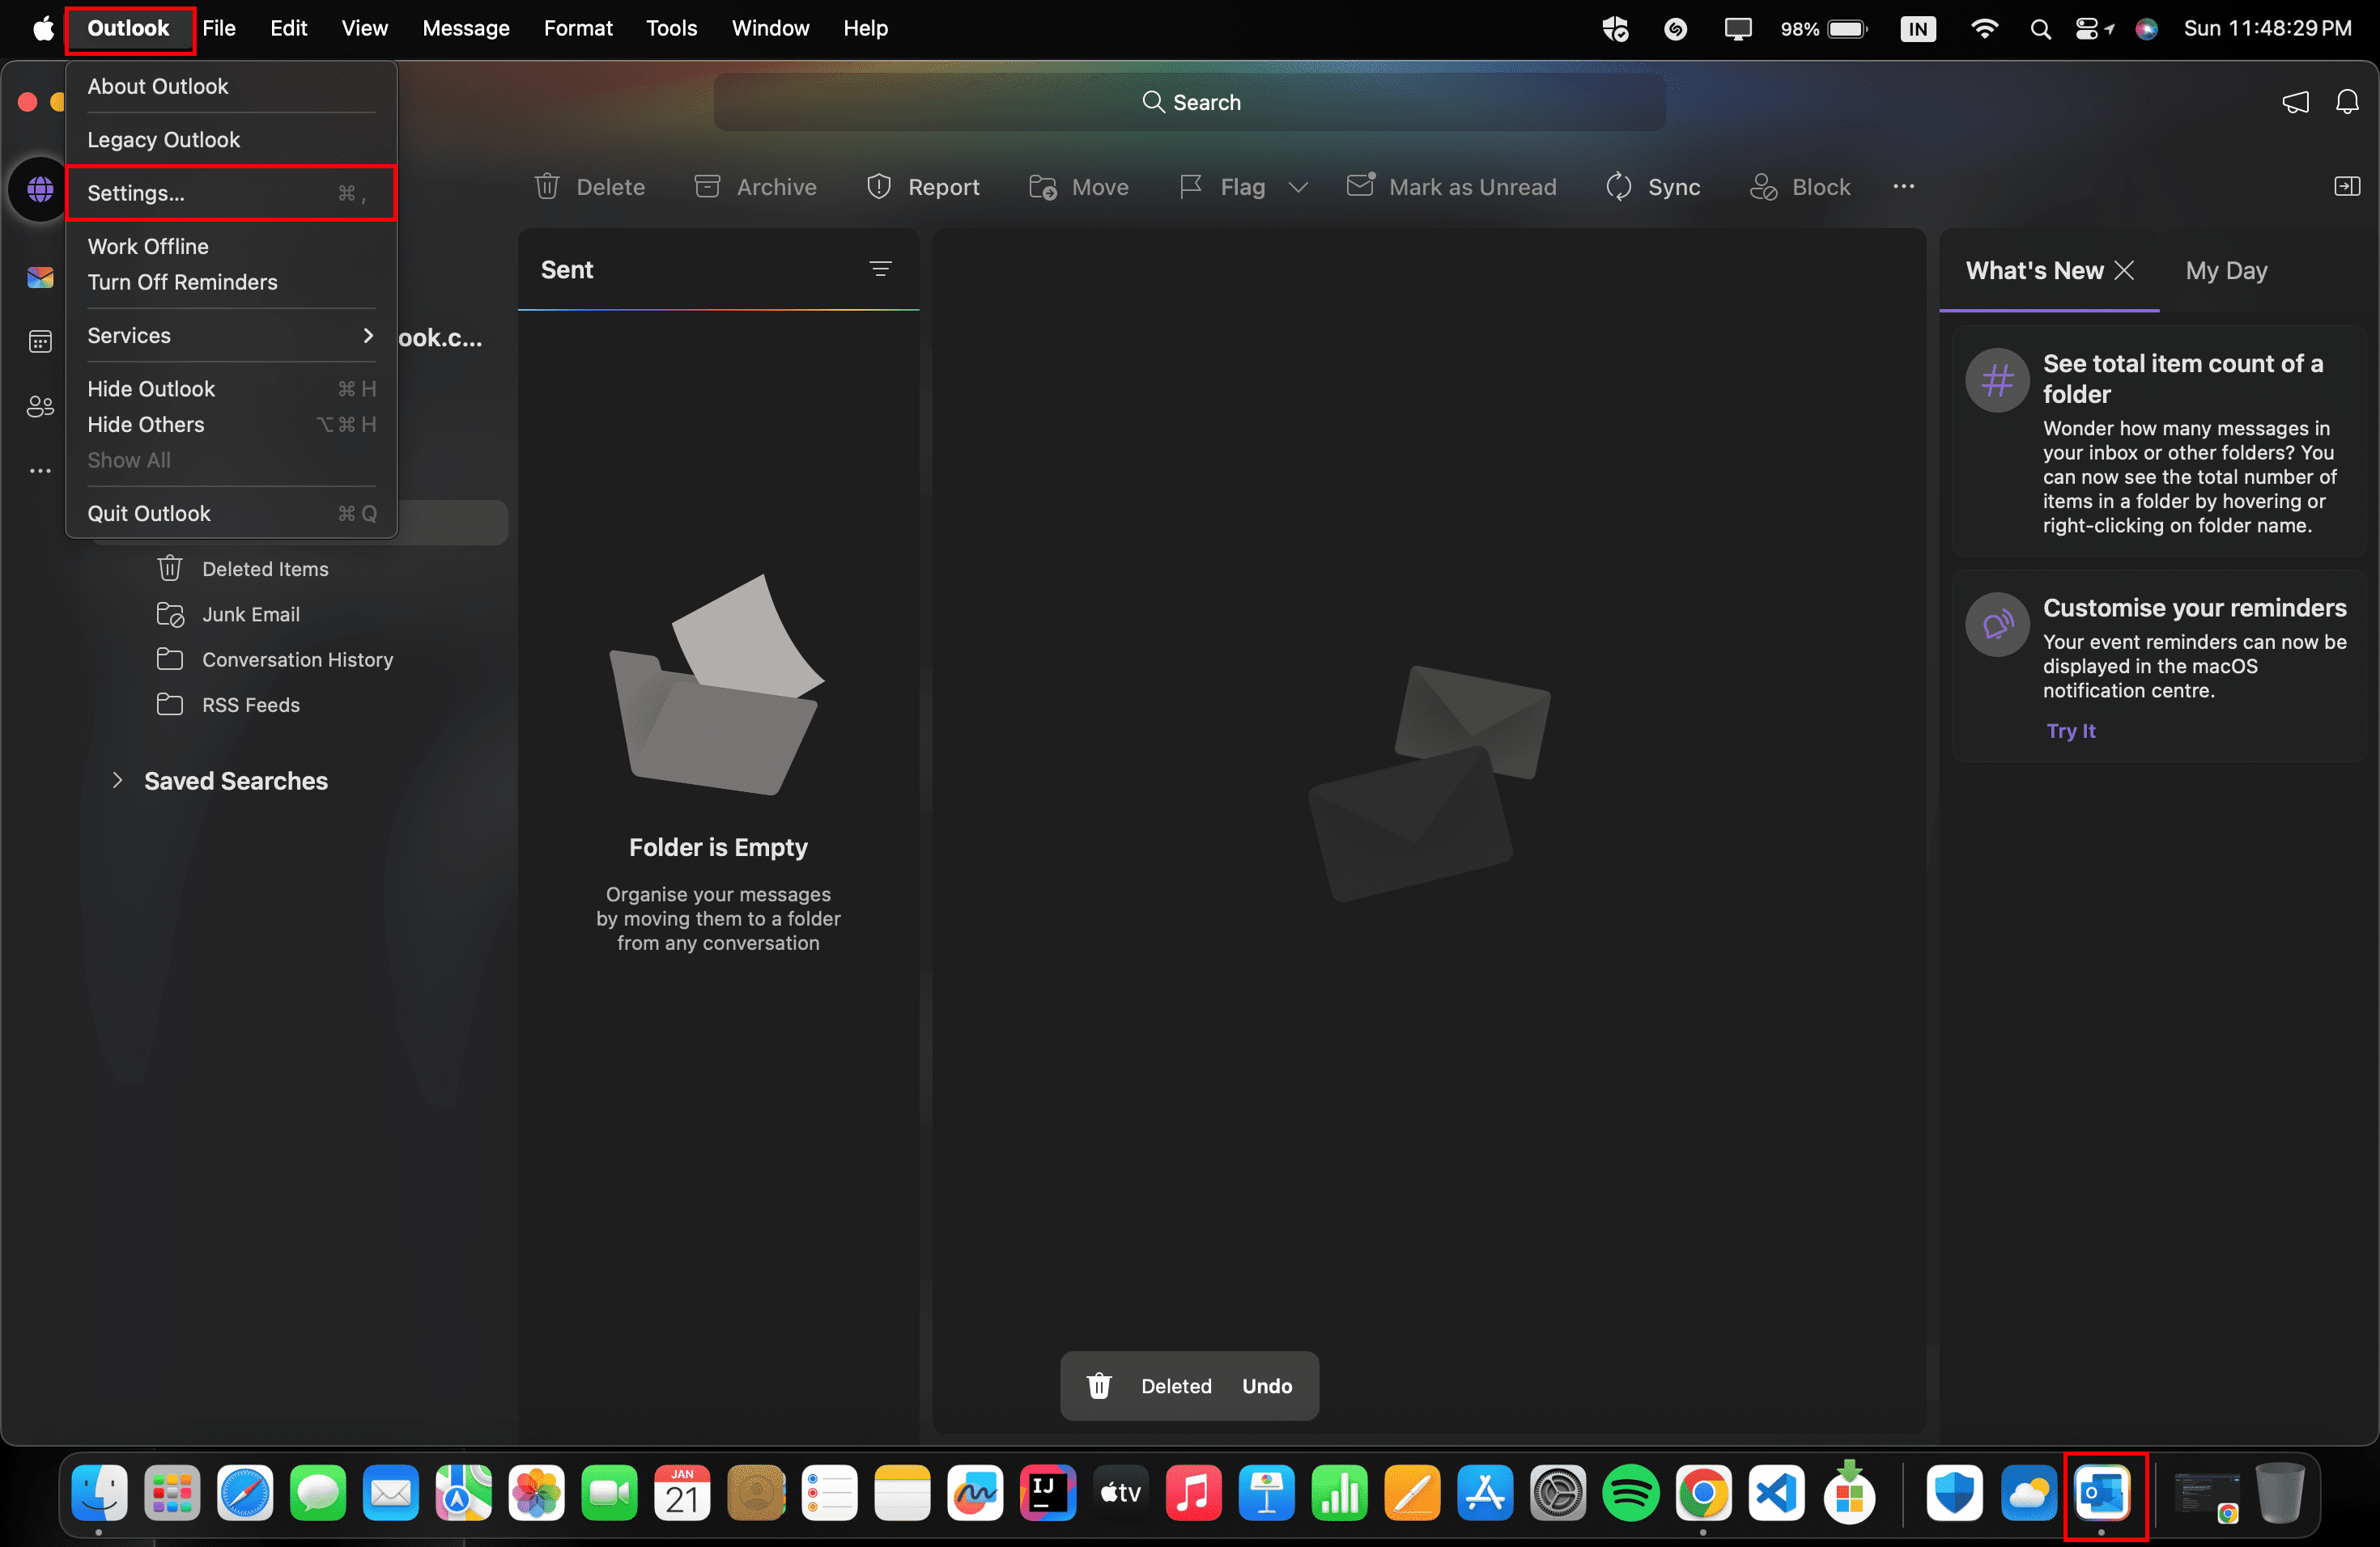Close the What's New tab
2380x1547 pixels.
[2125, 271]
